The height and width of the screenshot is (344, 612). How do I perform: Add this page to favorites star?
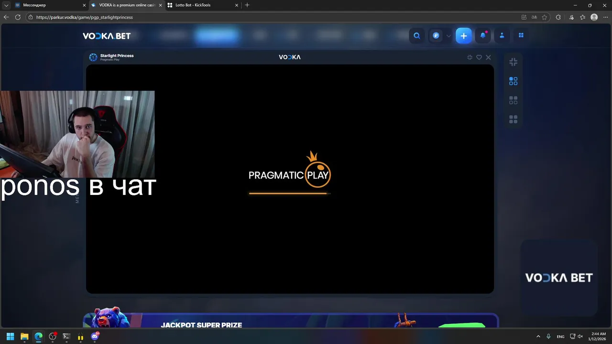tap(544, 17)
